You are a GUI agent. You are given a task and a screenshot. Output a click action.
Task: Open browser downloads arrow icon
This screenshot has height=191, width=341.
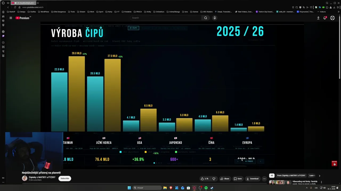[x=335, y=7]
